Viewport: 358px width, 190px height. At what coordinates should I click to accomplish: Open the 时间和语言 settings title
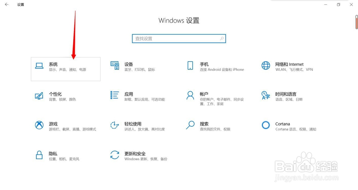[286, 94]
